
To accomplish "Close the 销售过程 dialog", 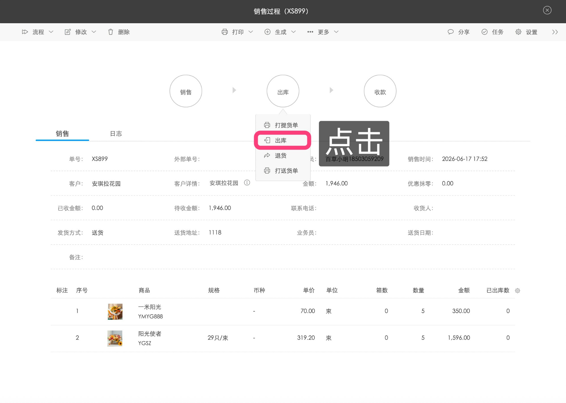I will click(547, 10).
